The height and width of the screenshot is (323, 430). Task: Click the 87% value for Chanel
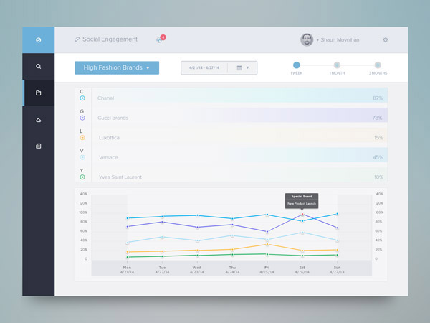tap(378, 98)
